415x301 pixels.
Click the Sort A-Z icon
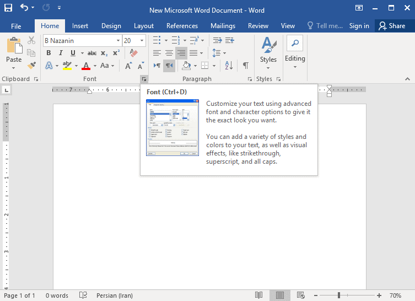coord(229,66)
